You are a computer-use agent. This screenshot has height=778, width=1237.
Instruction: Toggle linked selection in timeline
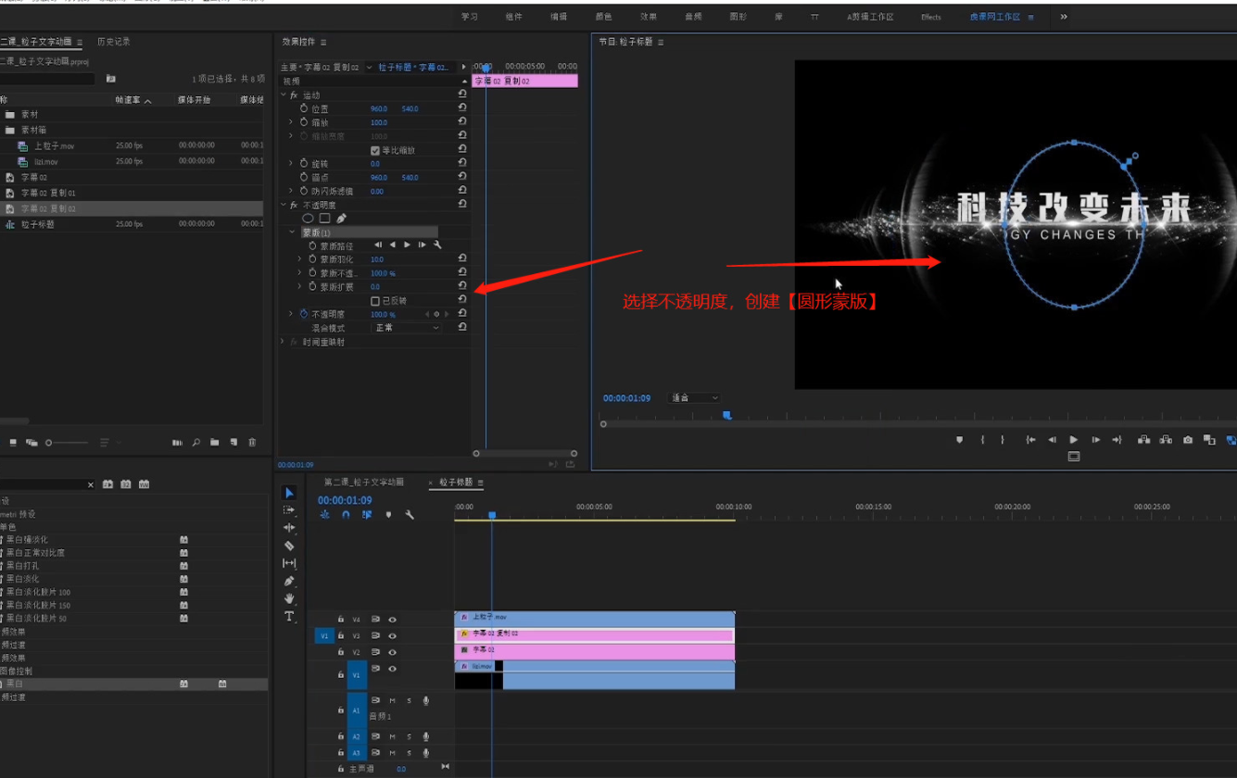[367, 515]
